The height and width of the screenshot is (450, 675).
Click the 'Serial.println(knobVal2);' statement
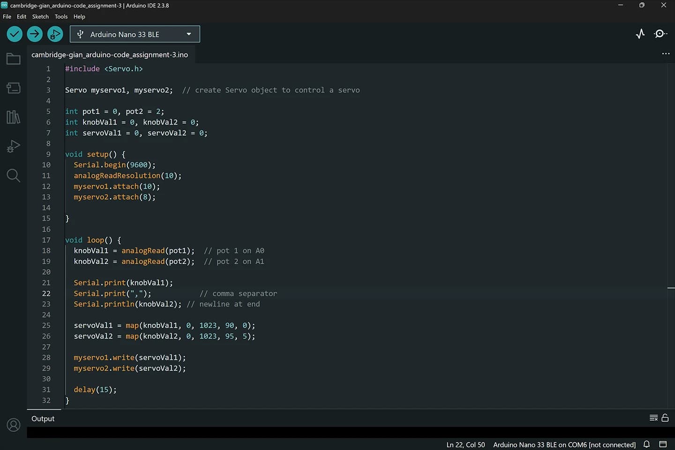pos(127,304)
